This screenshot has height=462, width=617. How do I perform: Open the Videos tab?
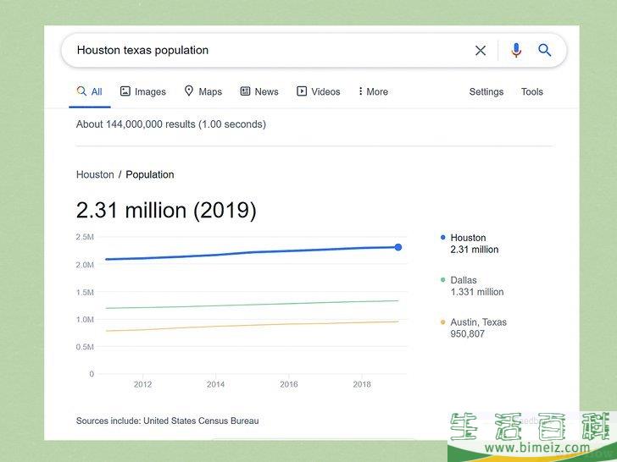pyautogui.click(x=319, y=91)
